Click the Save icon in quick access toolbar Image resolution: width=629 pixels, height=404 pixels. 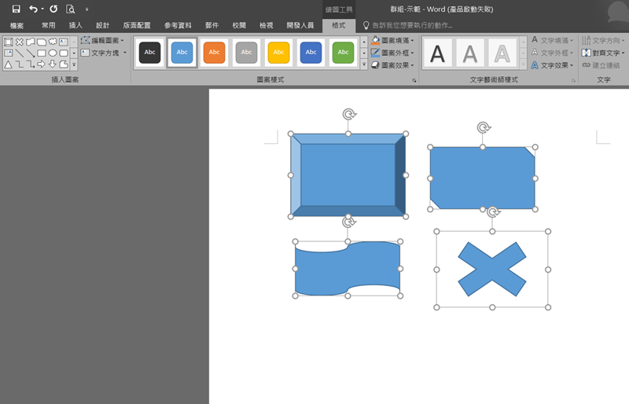[16, 9]
